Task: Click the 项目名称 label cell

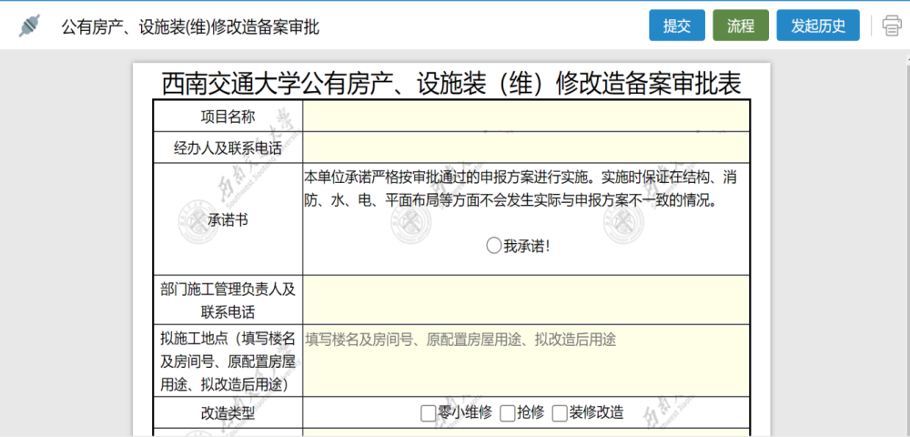Action: (227, 116)
